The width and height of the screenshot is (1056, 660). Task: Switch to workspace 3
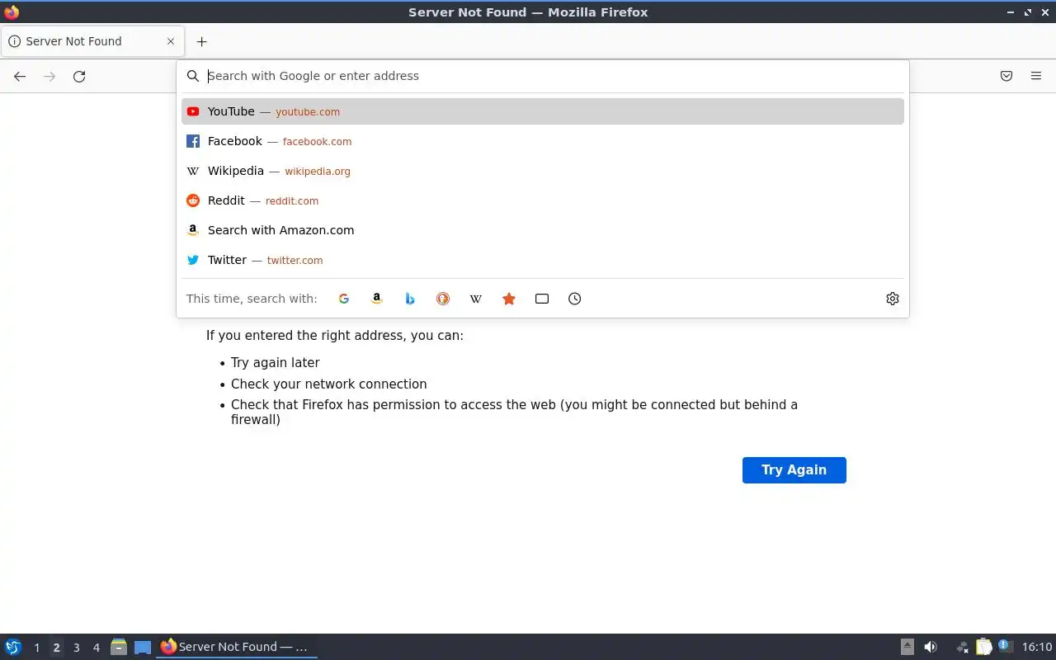(x=77, y=648)
